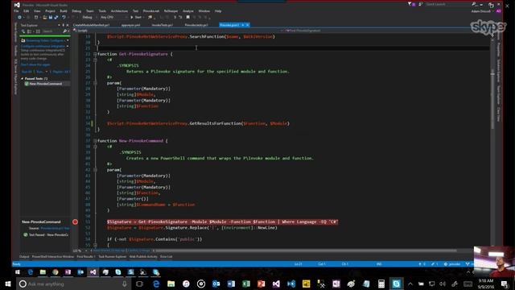Close the active Pinvoke.psm1 tab
This screenshot has width=515, height=290.
(248, 25)
